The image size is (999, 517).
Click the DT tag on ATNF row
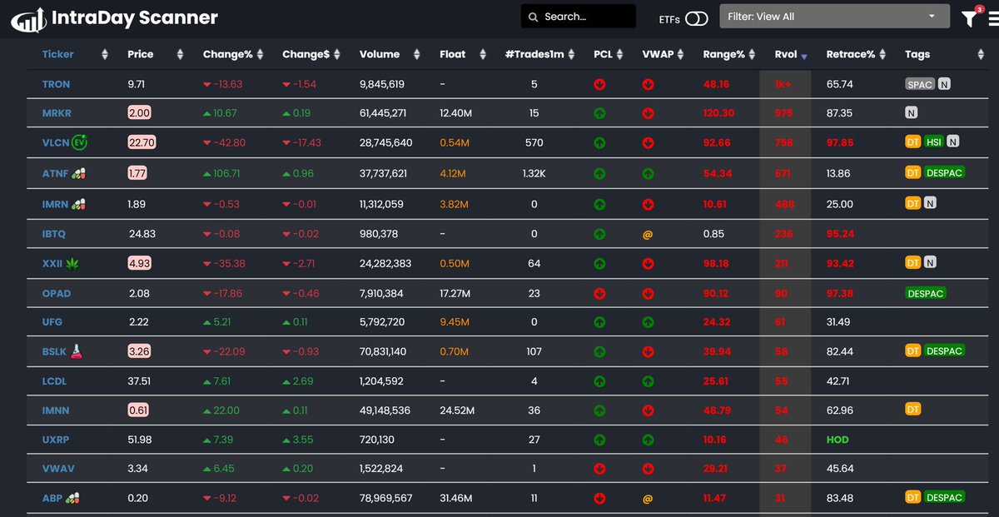pos(913,172)
